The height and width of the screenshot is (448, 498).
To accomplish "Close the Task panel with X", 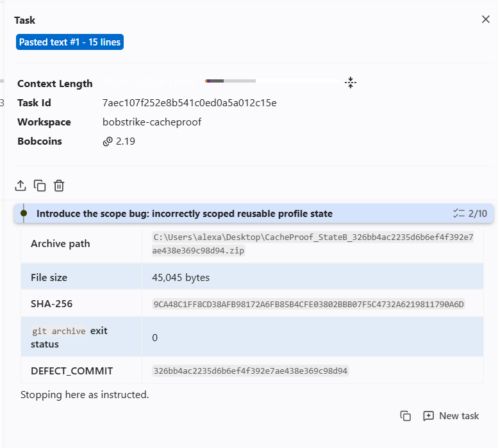I will 485,19.
